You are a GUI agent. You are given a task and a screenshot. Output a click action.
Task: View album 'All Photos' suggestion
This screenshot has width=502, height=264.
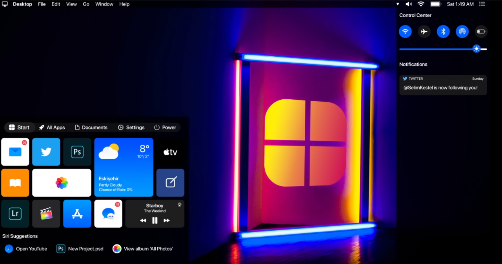[143, 249]
